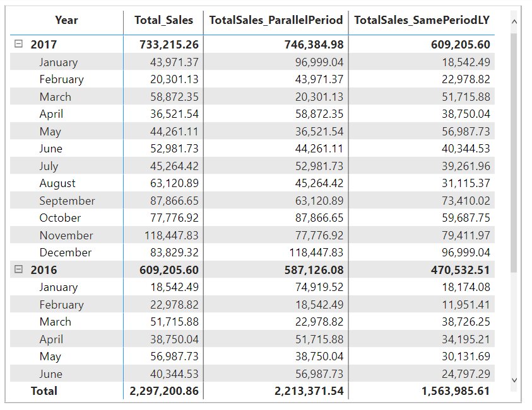Sort by the Year column header
The width and height of the screenshot is (532, 410).
[x=66, y=20]
